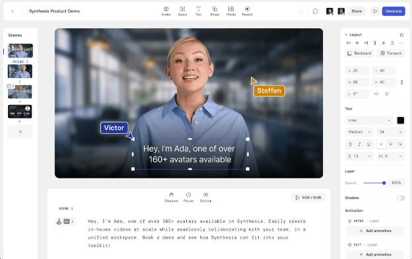
Task: Toggle the aspect ratio link lock
Action: [x=401, y=83]
